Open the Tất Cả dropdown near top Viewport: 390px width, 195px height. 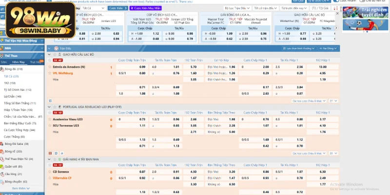[94, 8]
